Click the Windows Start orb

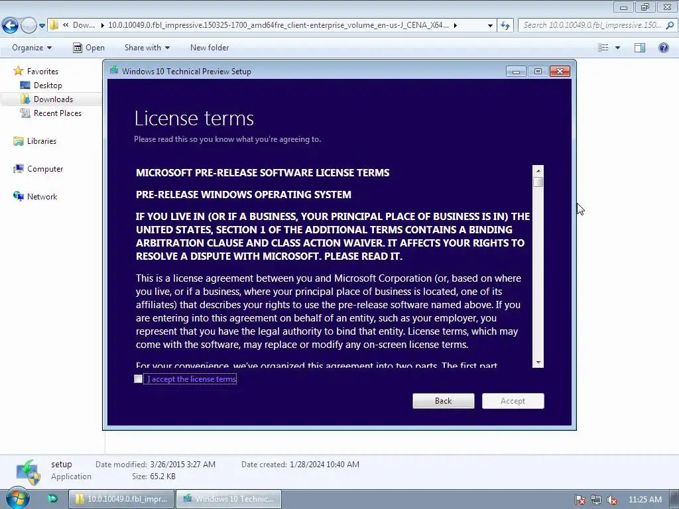point(17,498)
